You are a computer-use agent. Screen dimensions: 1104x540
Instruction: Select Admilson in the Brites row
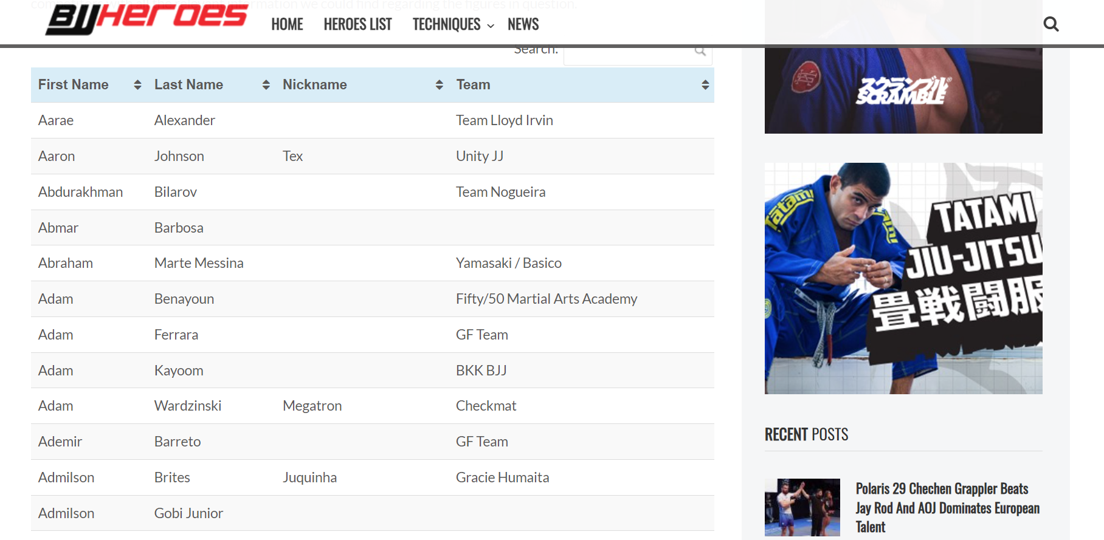coord(66,477)
